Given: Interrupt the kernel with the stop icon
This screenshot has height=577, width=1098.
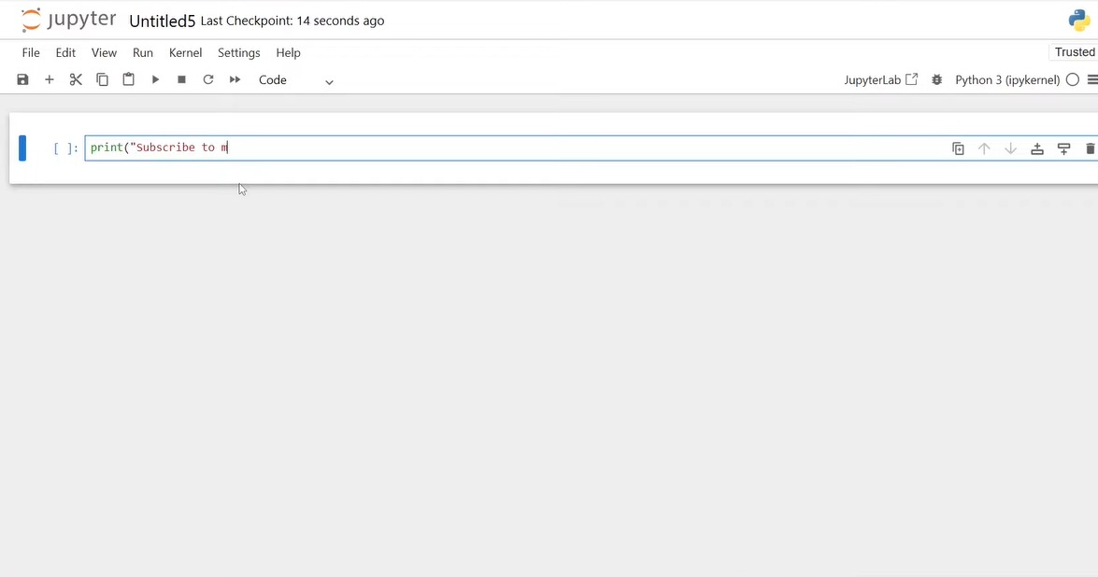Looking at the screenshot, I should 181,79.
